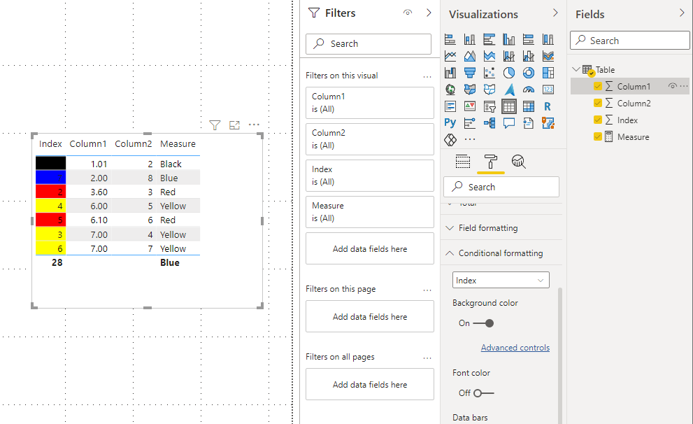Turn off Background color toggle

point(483,323)
